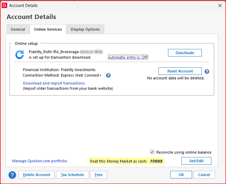Switch to the General tab
226x184 pixels.
point(18,29)
